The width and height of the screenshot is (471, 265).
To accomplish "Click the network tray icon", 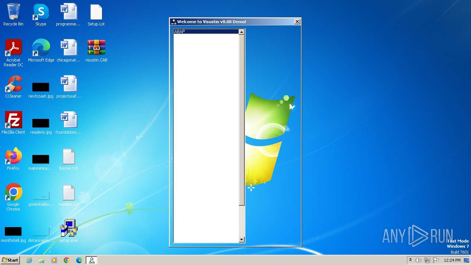I will [x=427, y=260].
